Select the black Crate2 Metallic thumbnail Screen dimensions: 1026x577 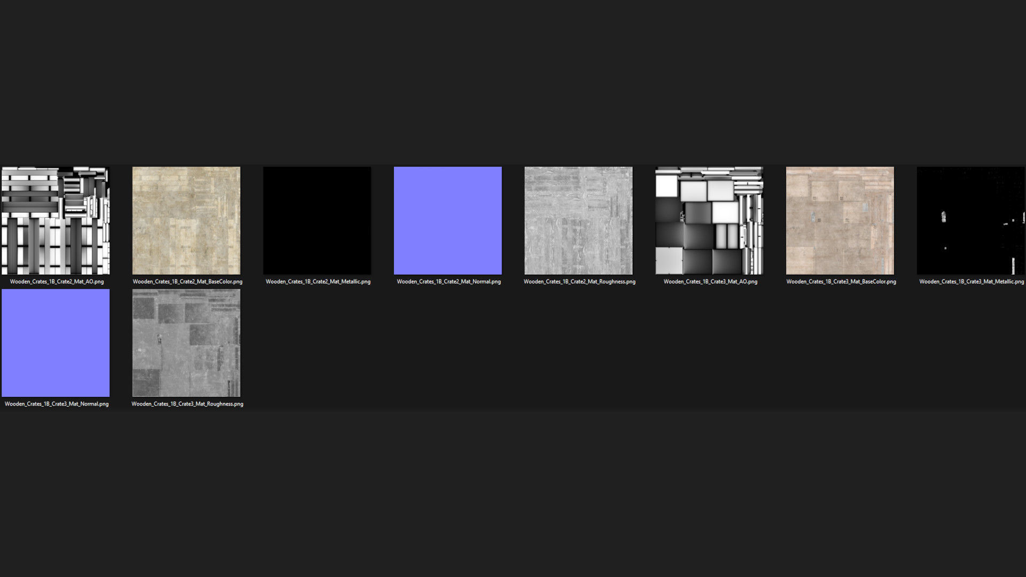pos(317,220)
